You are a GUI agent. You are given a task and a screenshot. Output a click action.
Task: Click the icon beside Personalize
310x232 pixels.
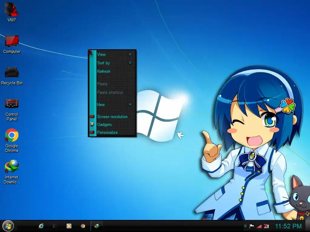click(92, 132)
